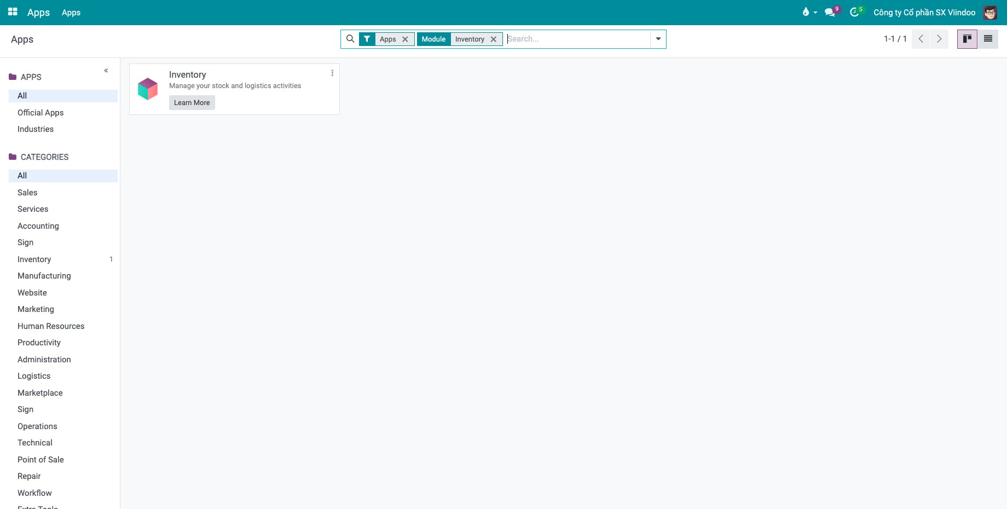Open the main apps grid menu icon
1007x509 pixels.
click(x=13, y=12)
